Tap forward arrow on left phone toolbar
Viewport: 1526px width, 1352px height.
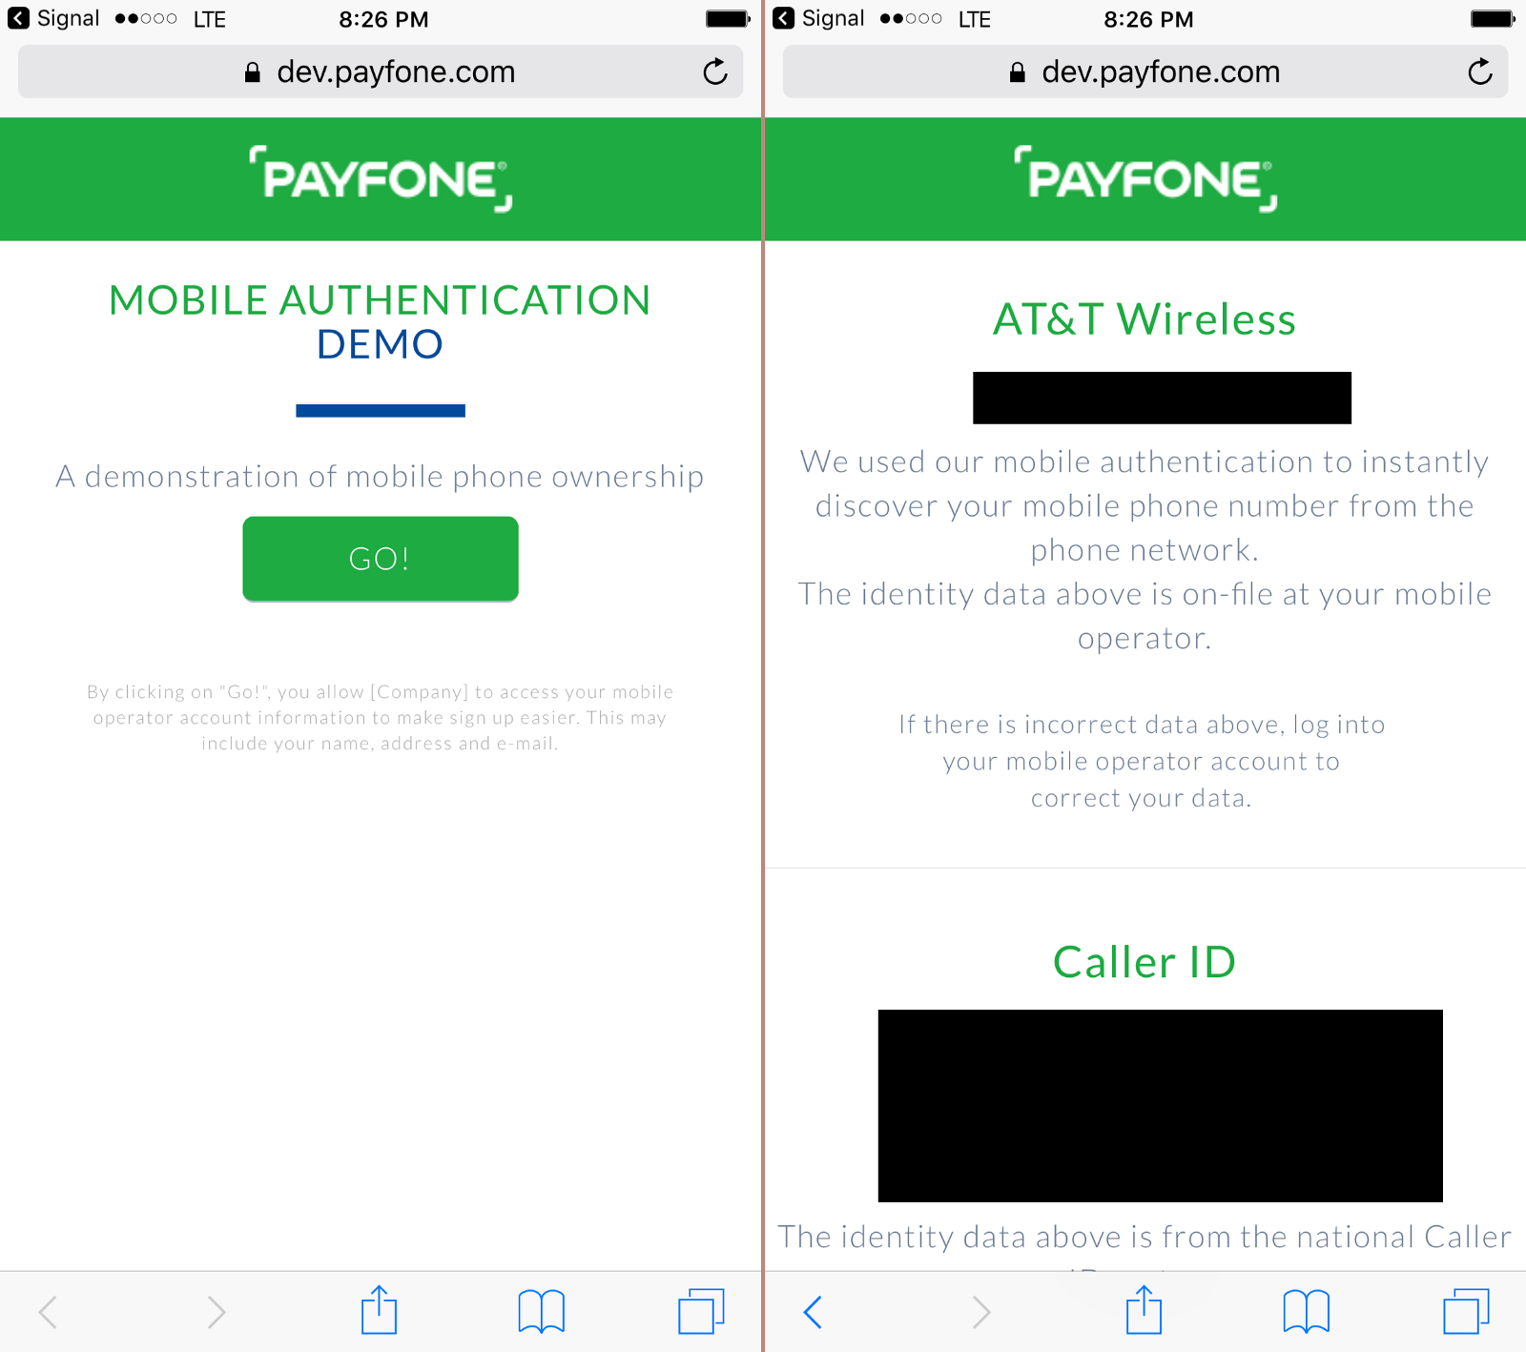217,1312
